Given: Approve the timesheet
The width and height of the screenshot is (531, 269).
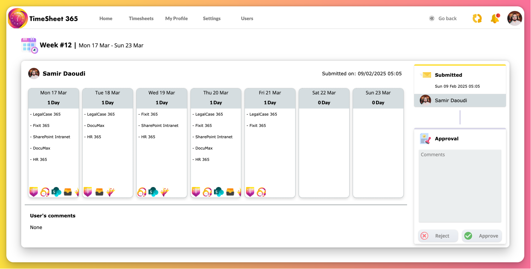Looking at the screenshot, I should tap(482, 236).
